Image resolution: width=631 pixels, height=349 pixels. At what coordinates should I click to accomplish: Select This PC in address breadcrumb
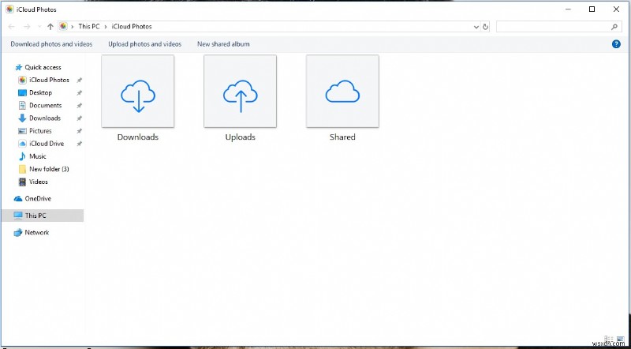click(89, 27)
